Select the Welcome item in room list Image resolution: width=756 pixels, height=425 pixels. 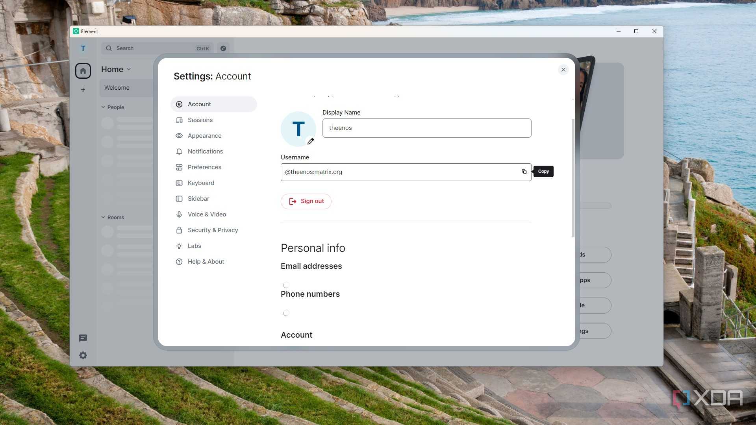point(127,88)
